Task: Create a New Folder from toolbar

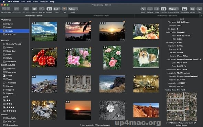Action: point(17,9)
